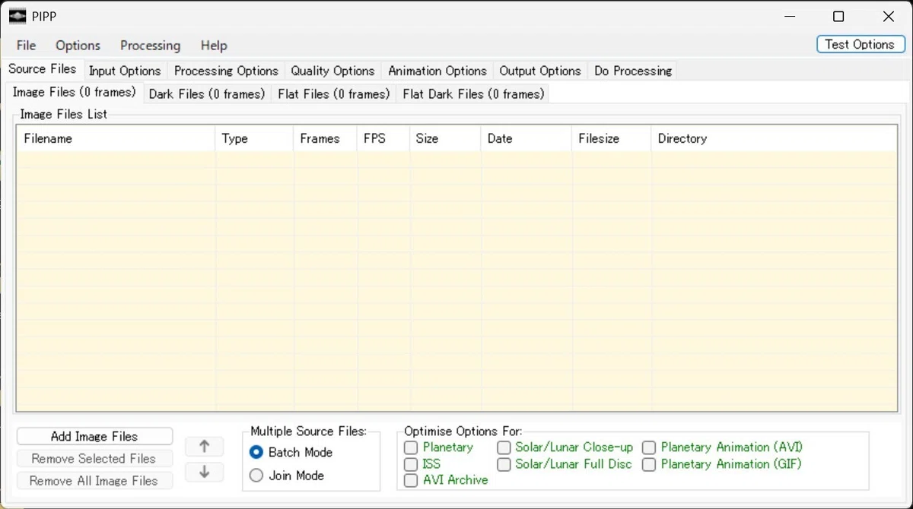Tick the Planetary Animation (AVI) checkbox
The height and width of the screenshot is (509, 913).
tap(649, 447)
